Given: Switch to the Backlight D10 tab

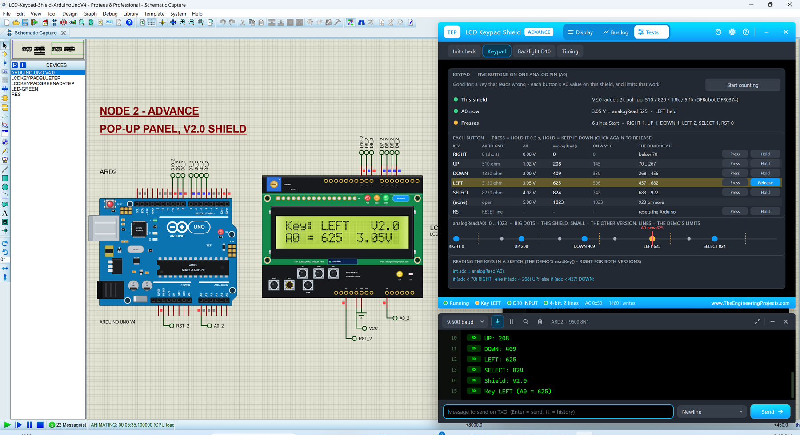Looking at the screenshot, I should click(534, 51).
